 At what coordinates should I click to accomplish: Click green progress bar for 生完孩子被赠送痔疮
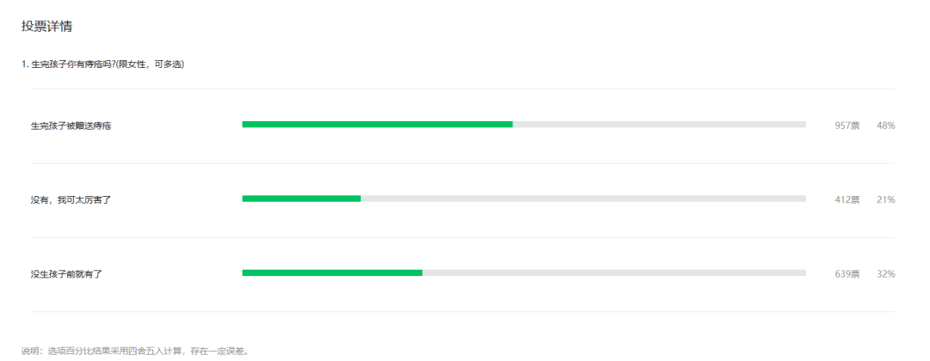pos(377,125)
